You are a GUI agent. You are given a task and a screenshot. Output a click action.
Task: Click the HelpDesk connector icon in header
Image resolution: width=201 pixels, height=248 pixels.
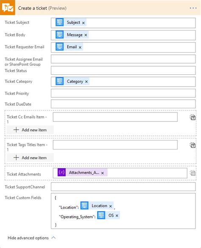[x=8, y=8]
